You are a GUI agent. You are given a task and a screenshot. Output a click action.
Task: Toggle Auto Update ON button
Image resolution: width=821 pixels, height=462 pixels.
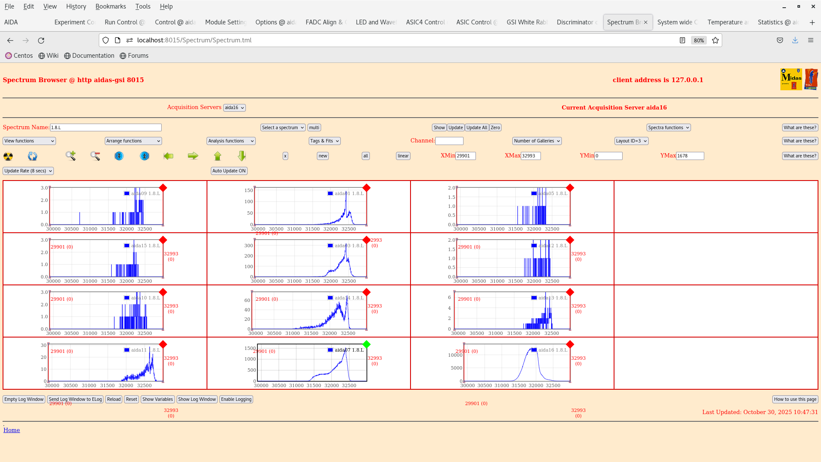click(229, 171)
